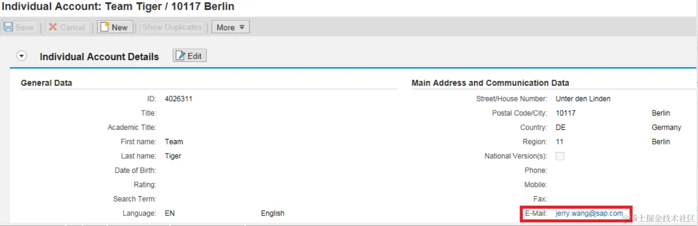Click the country name Germany
The width and height of the screenshot is (698, 226).
point(666,127)
